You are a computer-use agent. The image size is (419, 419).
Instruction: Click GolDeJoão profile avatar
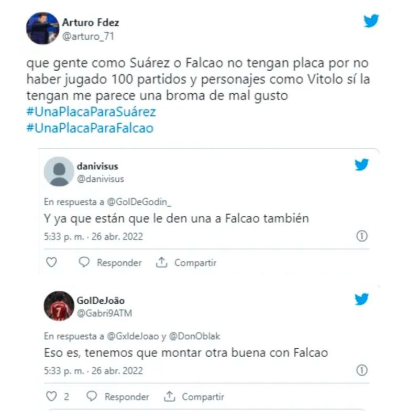[x=59, y=306]
